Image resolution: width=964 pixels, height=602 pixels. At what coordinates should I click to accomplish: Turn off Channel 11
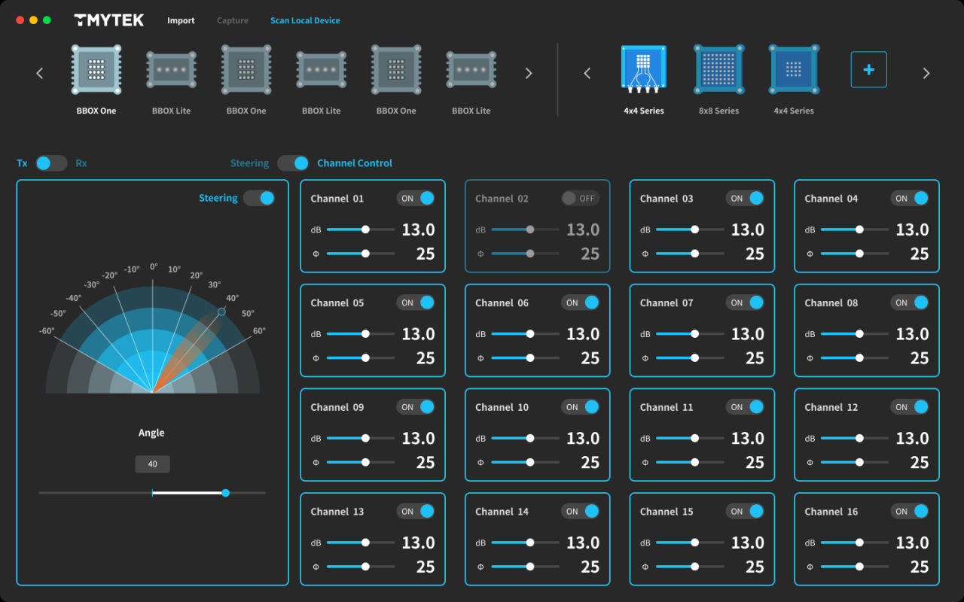click(x=746, y=406)
